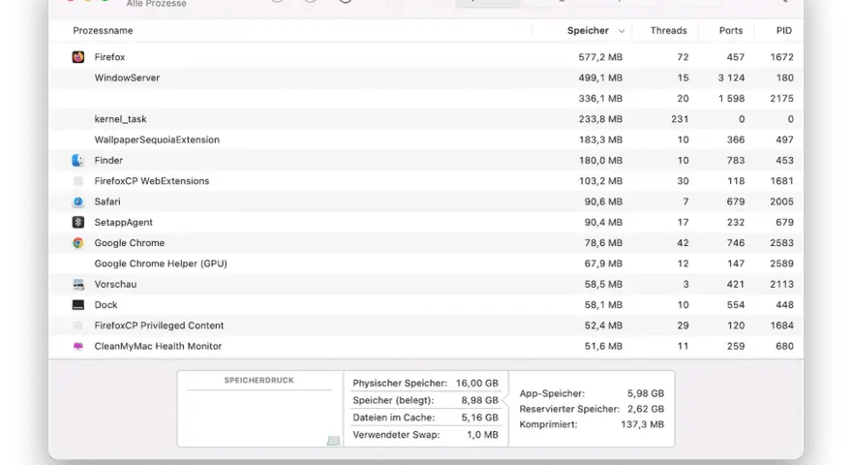The height and width of the screenshot is (465, 852).
Task: Click the generic icon beside FirefoxCP Privileged Content
Action: (78, 325)
